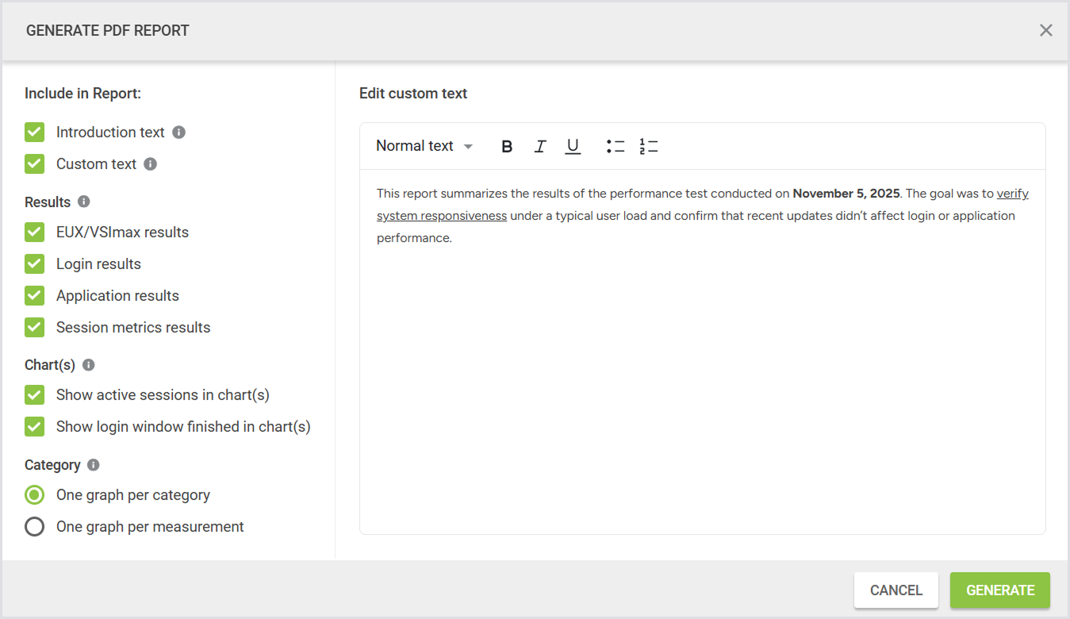Viewport: 1070px width, 619px height.
Task: Select One graph per measurement option
Action: (x=34, y=527)
